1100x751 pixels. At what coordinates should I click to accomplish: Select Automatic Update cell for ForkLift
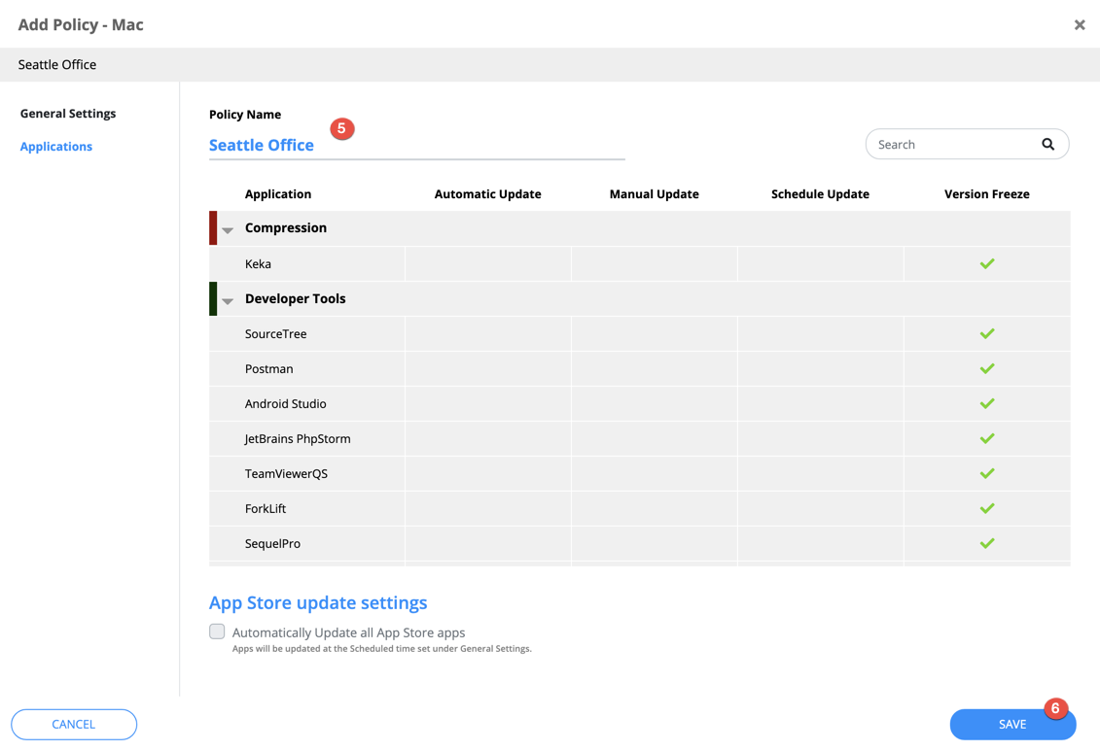pyautogui.click(x=488, y=509)
